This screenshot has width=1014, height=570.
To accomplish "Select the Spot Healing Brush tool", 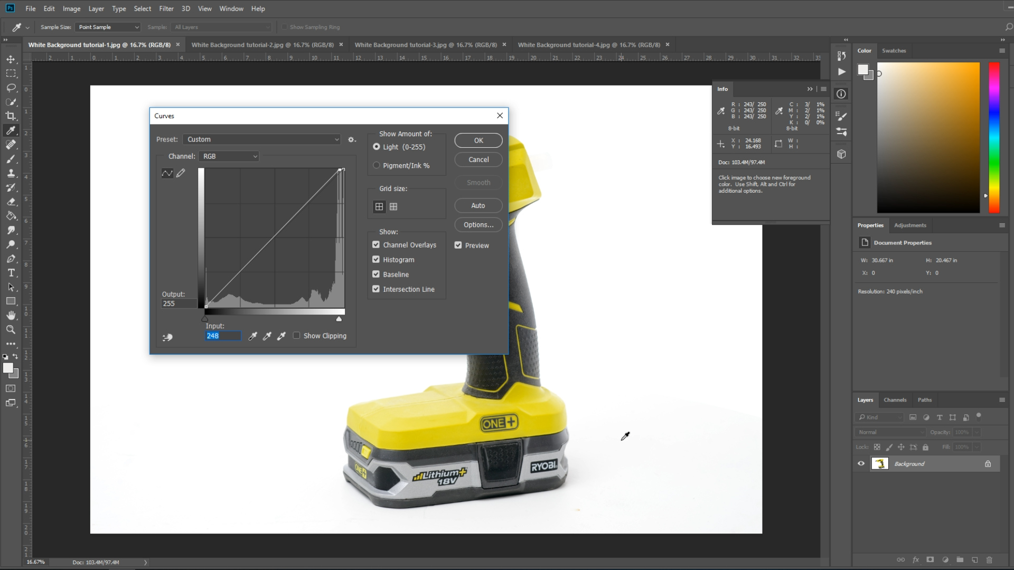I will pos(11,145).
